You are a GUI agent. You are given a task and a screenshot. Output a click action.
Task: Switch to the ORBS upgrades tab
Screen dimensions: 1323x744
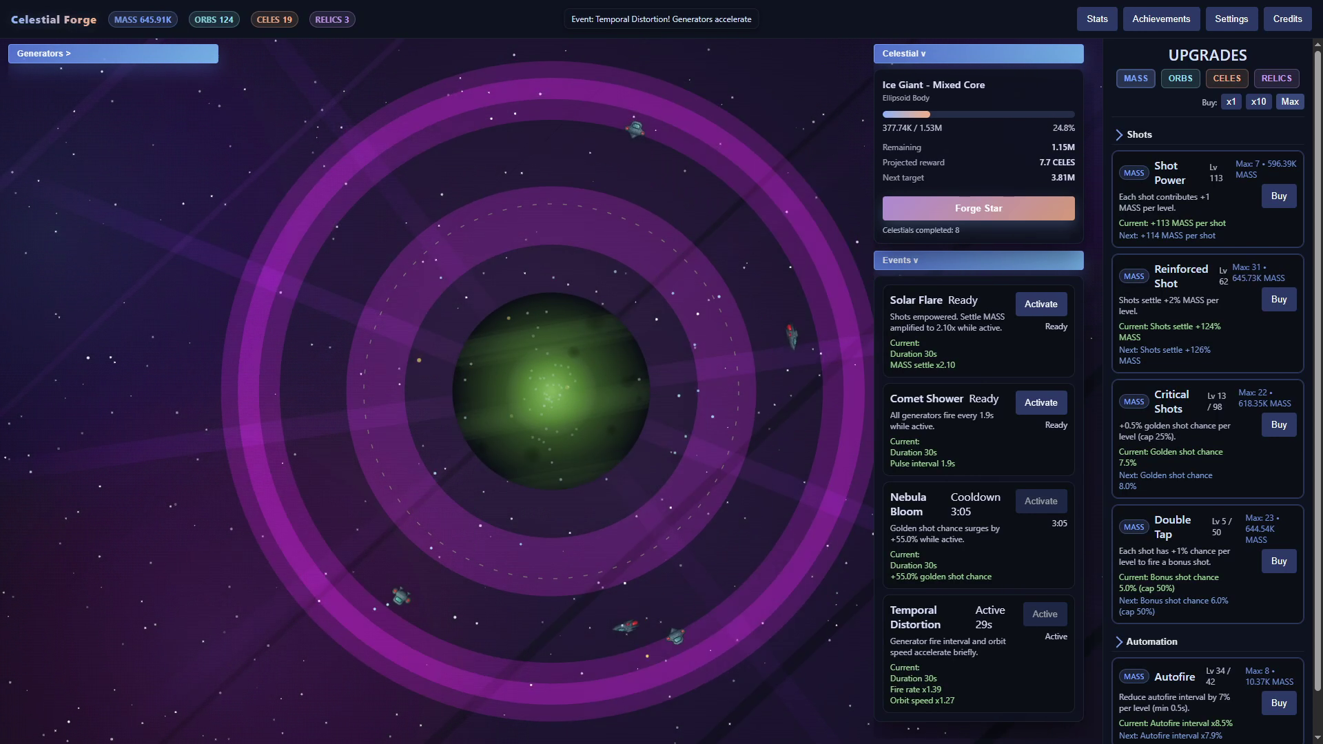(1180, 79)
